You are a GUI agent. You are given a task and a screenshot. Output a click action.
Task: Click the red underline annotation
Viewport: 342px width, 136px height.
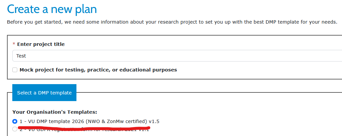[83, 127]
